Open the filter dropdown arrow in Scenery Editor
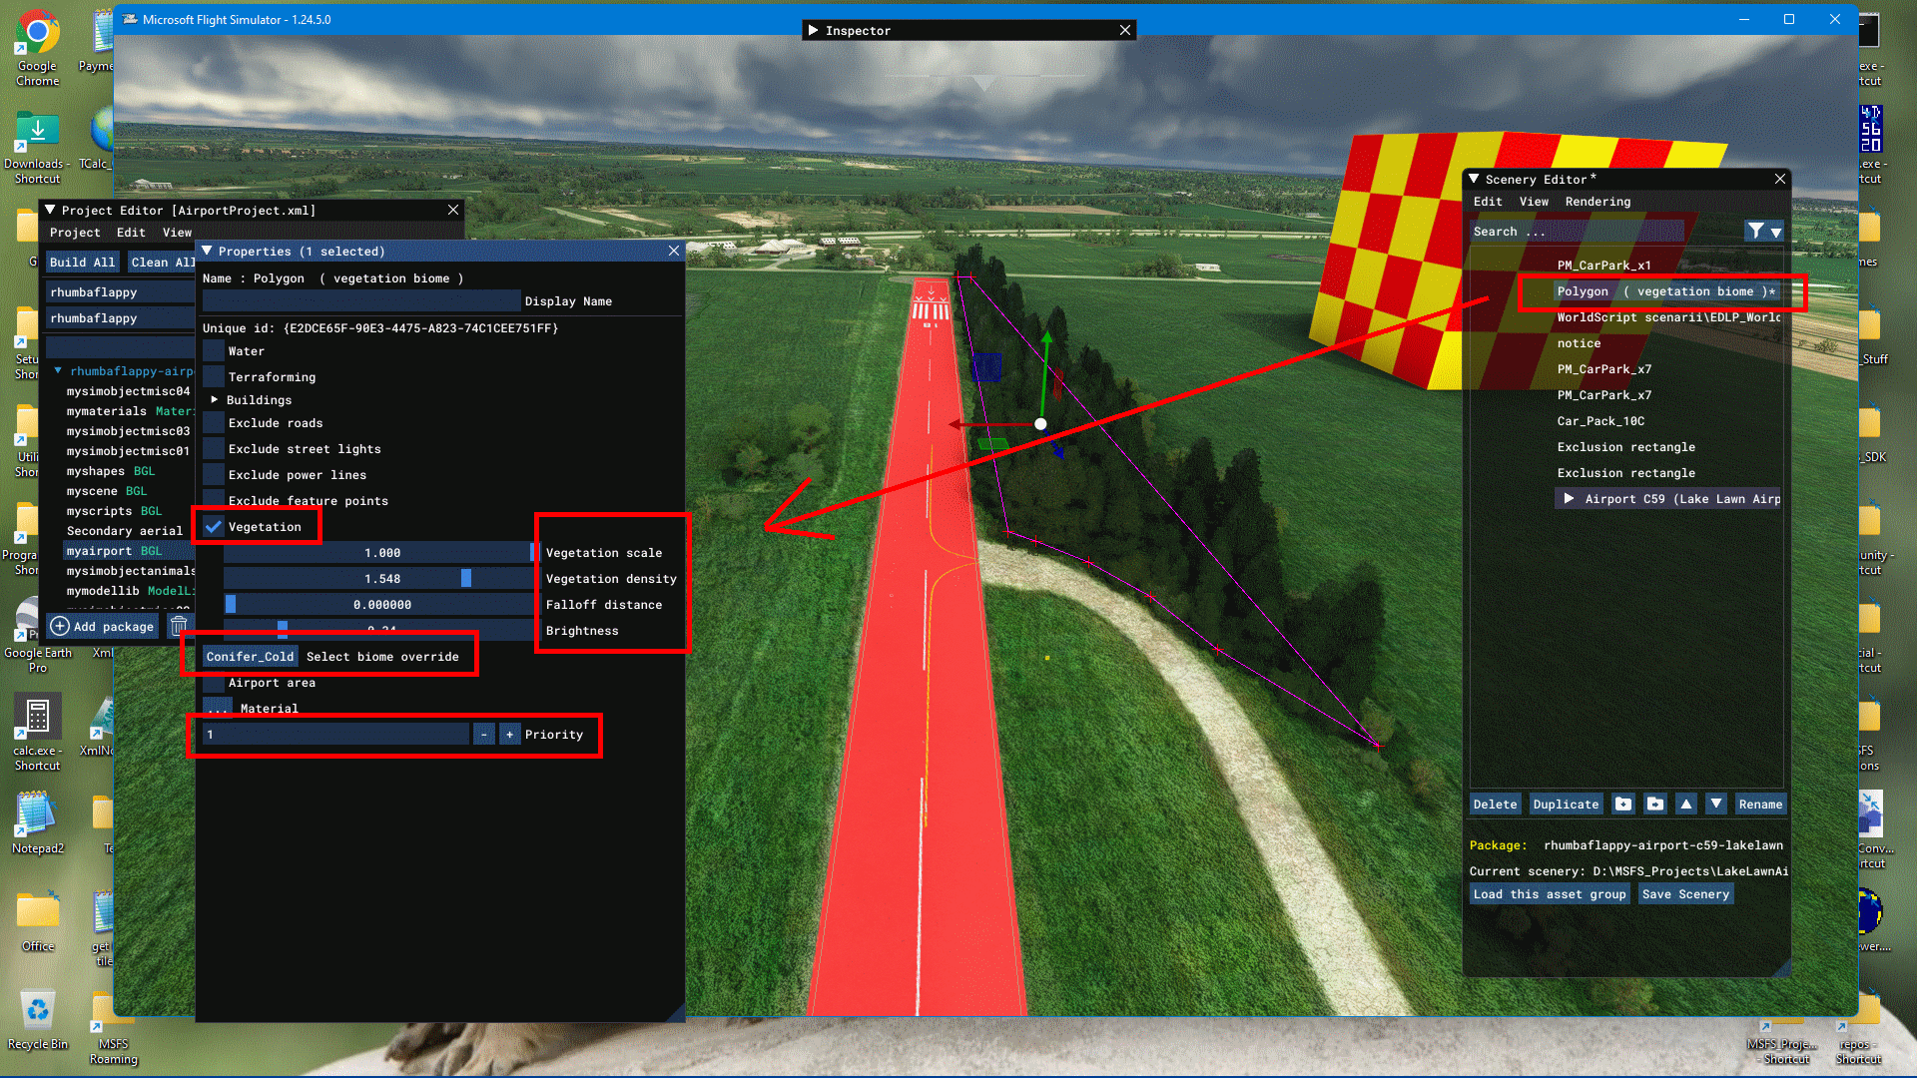 (1775, 232)
